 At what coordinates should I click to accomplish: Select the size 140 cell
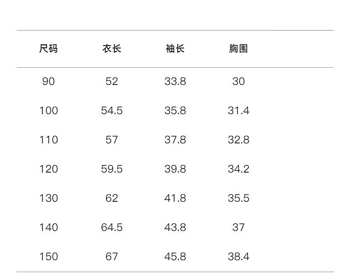[x=48, y=227]
